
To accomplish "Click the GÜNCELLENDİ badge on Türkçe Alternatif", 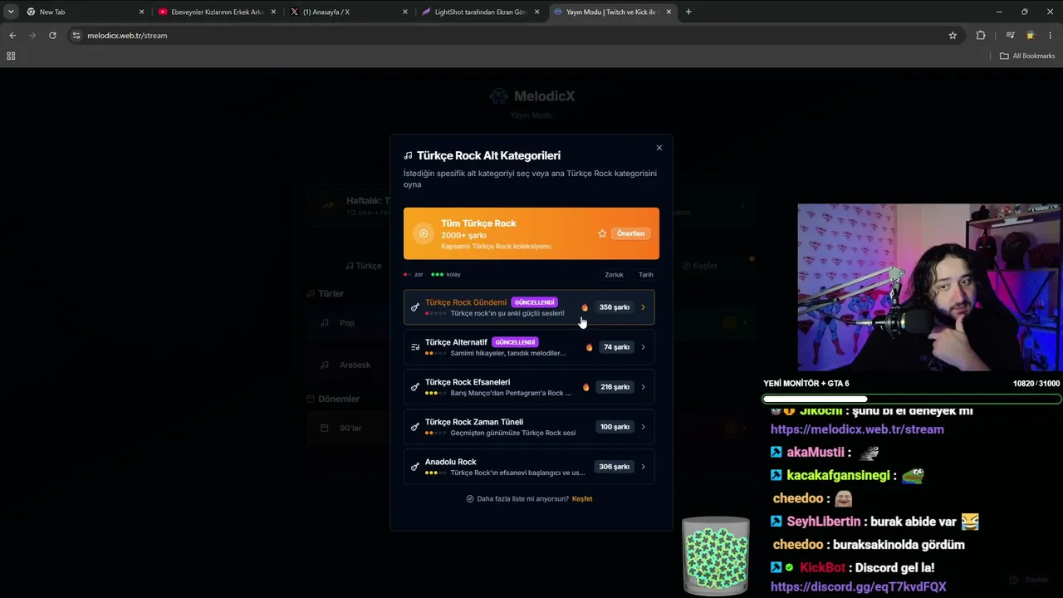I will coord(515,342).
